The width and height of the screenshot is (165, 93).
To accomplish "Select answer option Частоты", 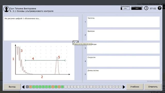I will [123, 22].
